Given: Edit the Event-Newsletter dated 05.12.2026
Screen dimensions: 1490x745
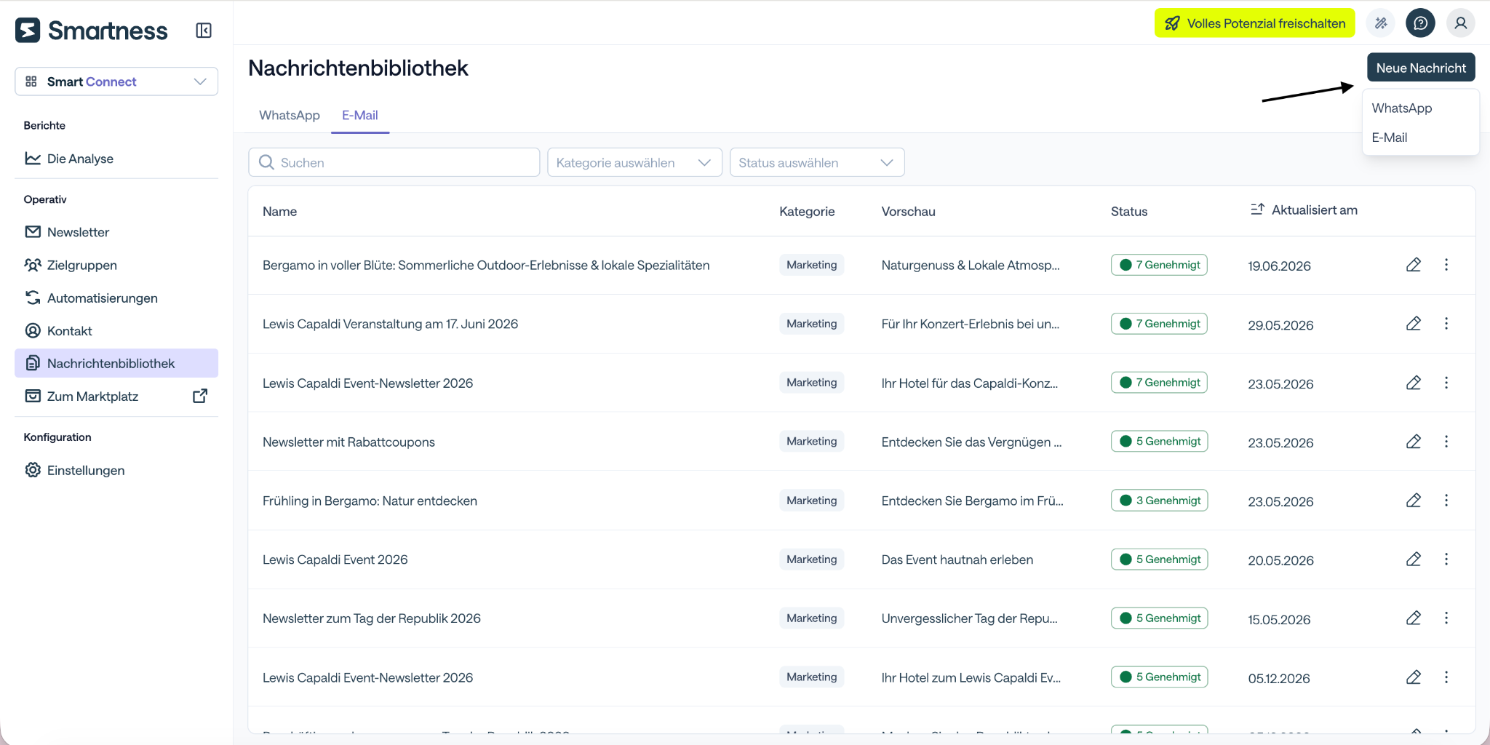Looking at the screenshot, I should 1413,677.
